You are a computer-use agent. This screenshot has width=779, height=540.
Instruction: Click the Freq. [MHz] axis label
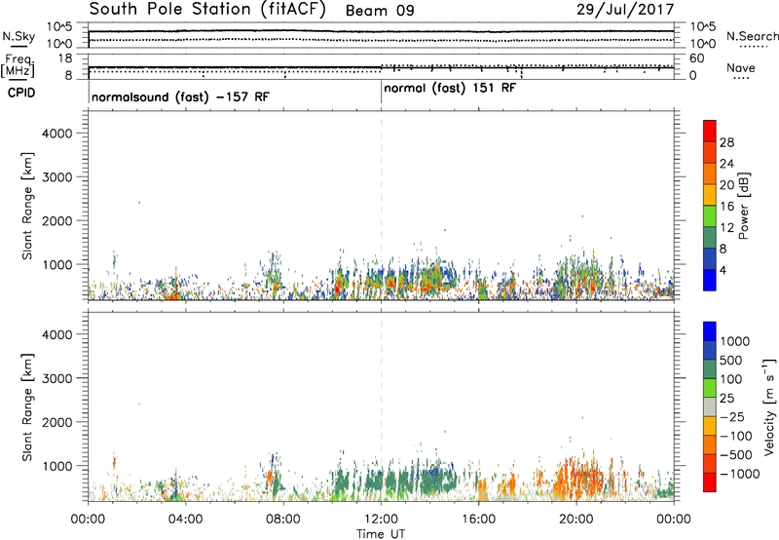[x=19, y=65]
